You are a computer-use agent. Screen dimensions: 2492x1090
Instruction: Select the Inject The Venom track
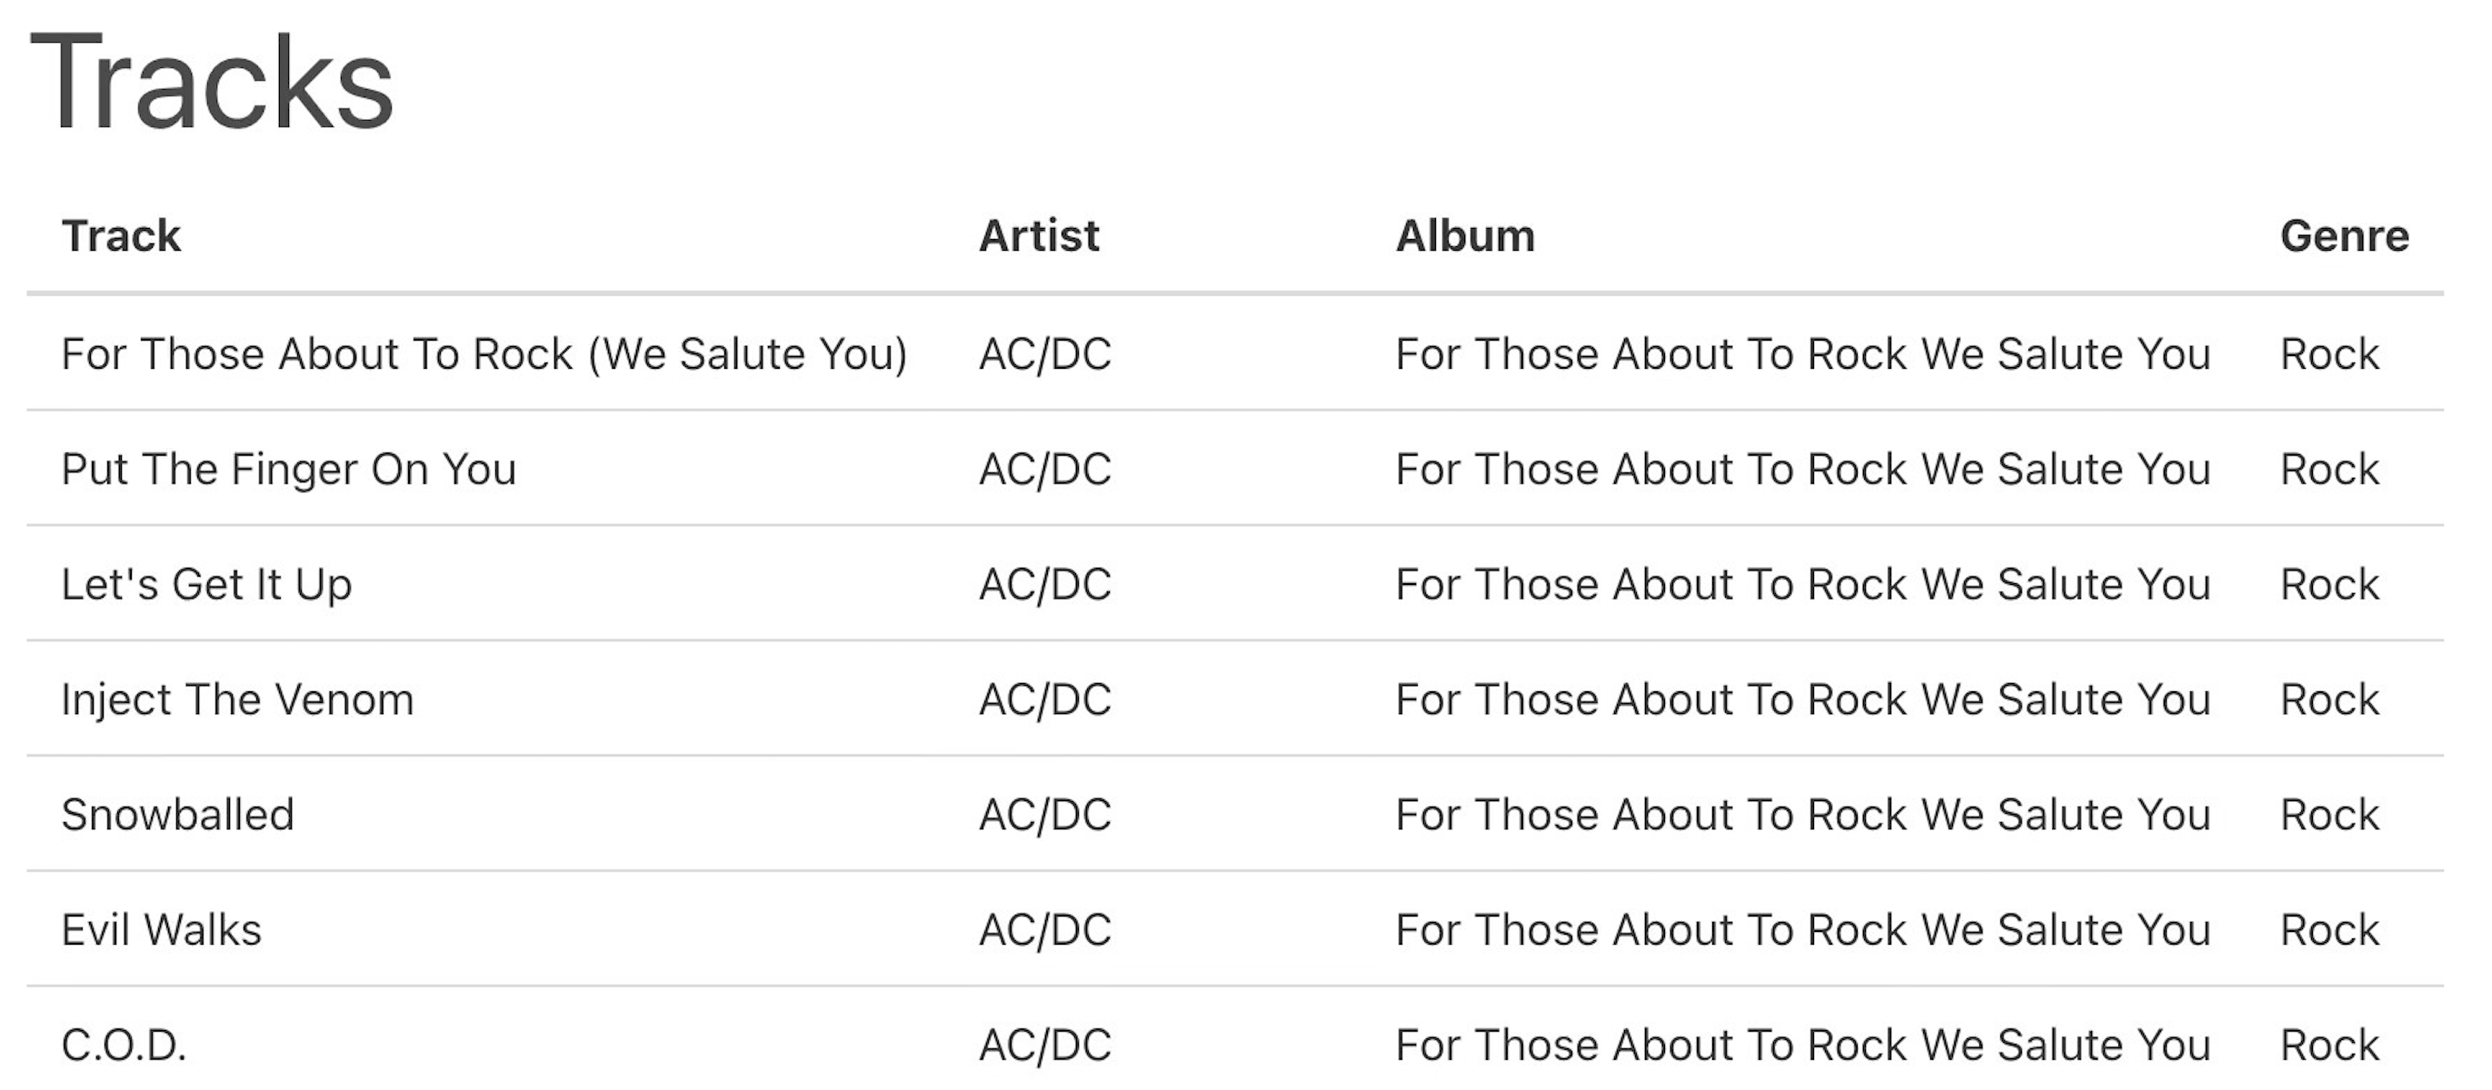click(x=237, y=699)
